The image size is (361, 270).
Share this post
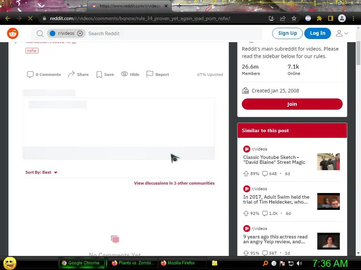78,75
